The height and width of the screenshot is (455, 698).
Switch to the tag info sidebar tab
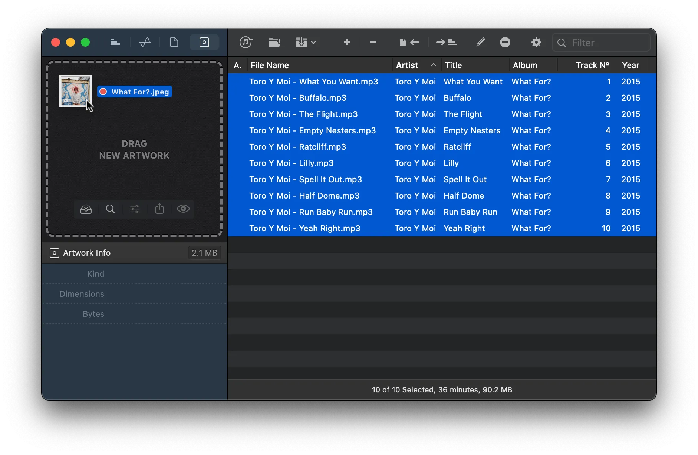point(115,42)
